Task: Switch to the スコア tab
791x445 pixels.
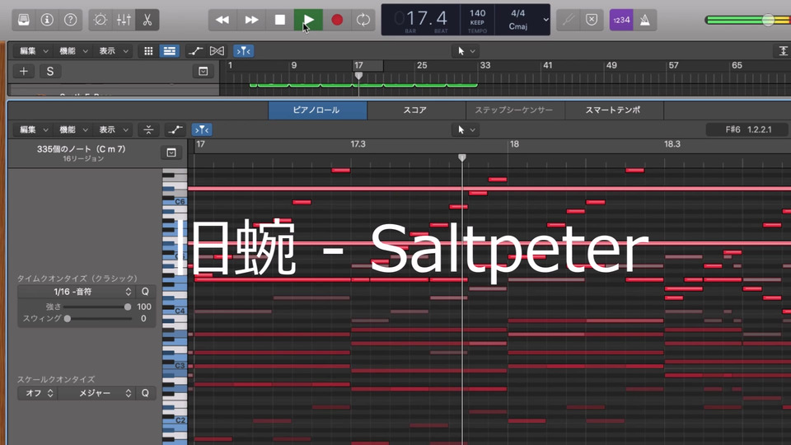Action: click(414, 110)
